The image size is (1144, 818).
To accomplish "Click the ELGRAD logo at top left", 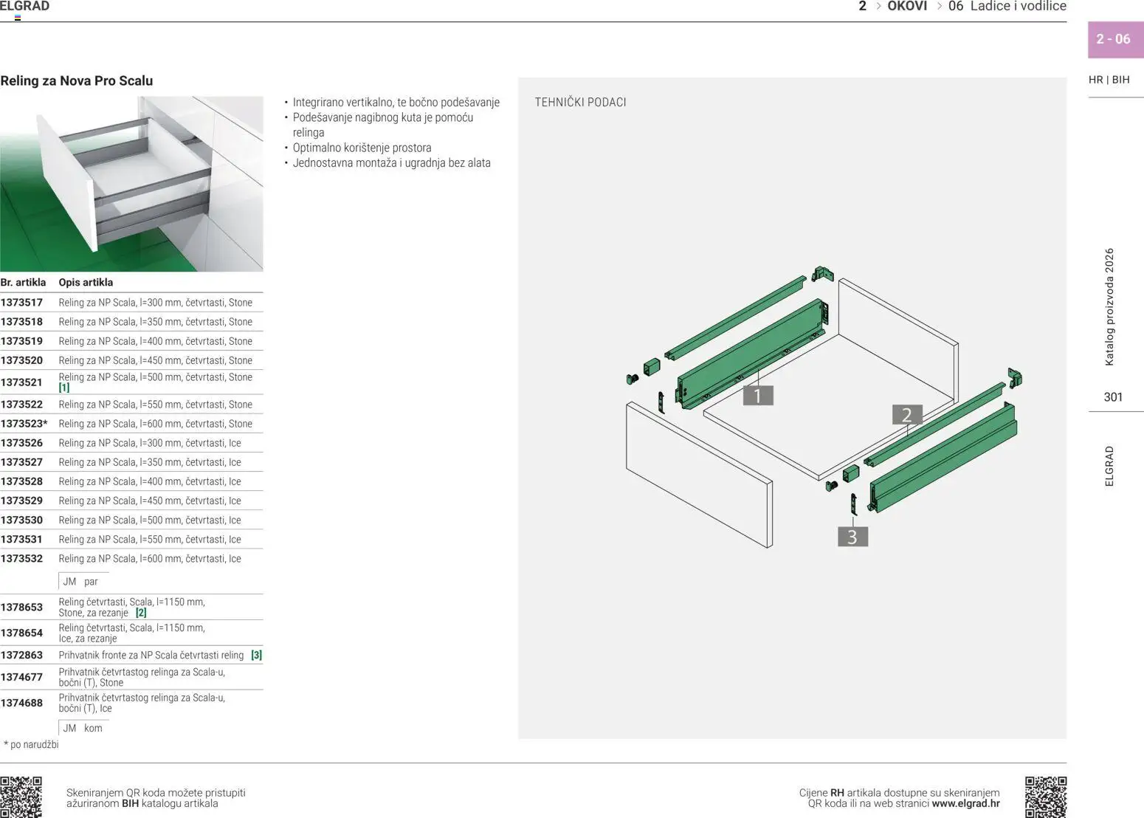I will pyautogui.click(x=24, y=7).
